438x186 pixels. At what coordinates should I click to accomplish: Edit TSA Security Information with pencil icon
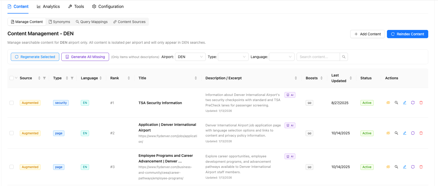click(x=404, y=103)
